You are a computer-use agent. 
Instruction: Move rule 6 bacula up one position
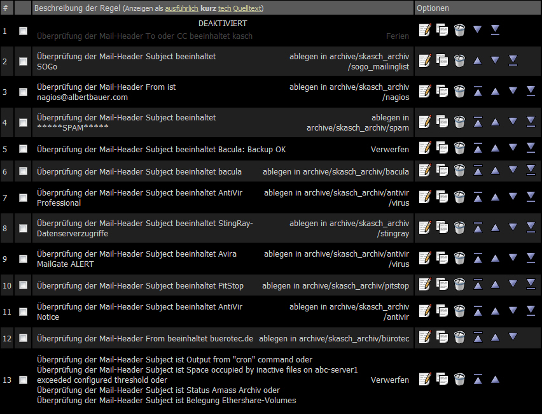(x=495, y=170)
